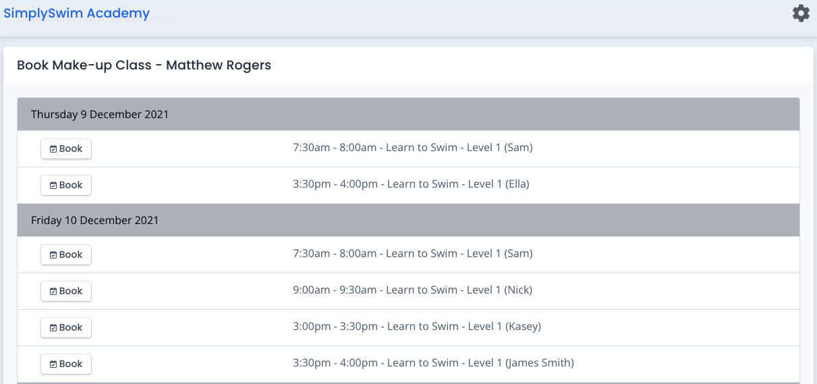
Task: Click Thursday's 7:30am - 8:00am time text
Action: (x=335, y=147)
